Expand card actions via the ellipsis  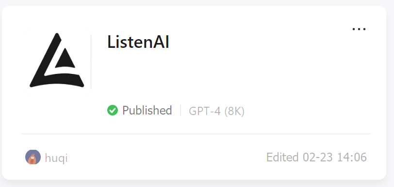(x=359, y=29)
